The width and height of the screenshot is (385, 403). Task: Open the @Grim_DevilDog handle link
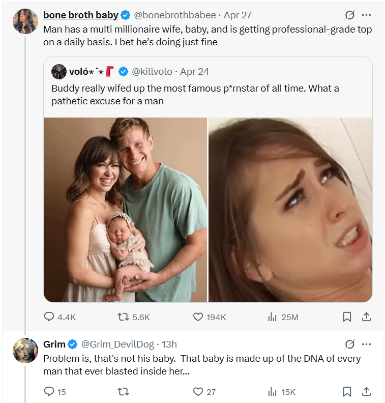[118, 344]
